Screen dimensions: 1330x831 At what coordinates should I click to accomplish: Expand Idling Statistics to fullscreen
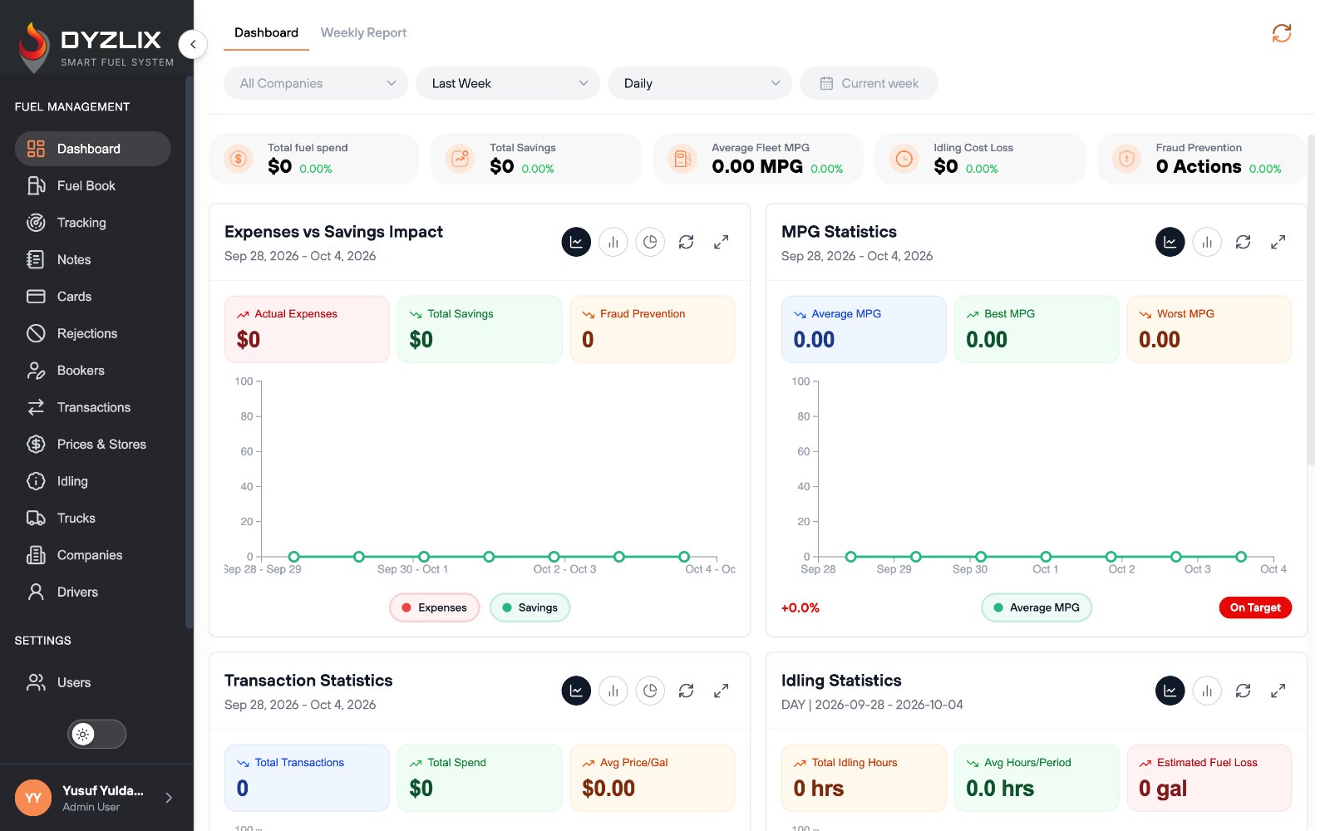point(1278,691)
